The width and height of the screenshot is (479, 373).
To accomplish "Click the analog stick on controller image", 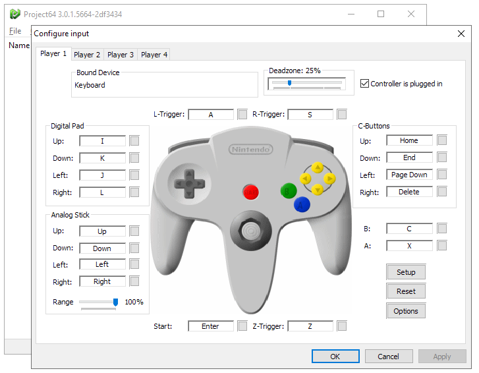I will click(251, 231).
